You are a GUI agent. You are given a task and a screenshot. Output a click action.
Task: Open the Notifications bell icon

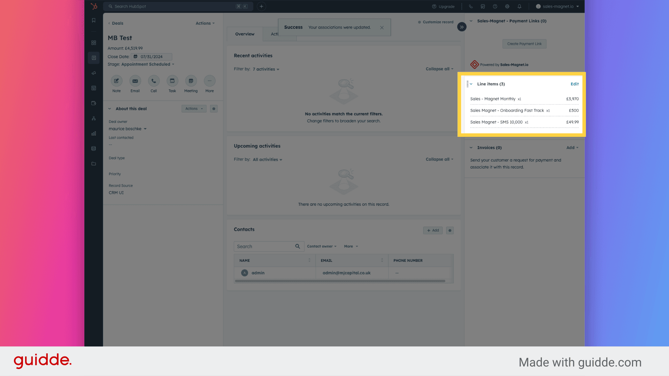[x=520, y=6]
